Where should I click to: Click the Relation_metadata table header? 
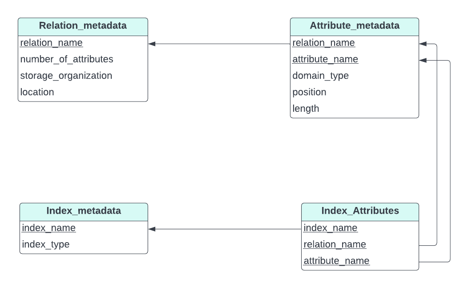83,26
